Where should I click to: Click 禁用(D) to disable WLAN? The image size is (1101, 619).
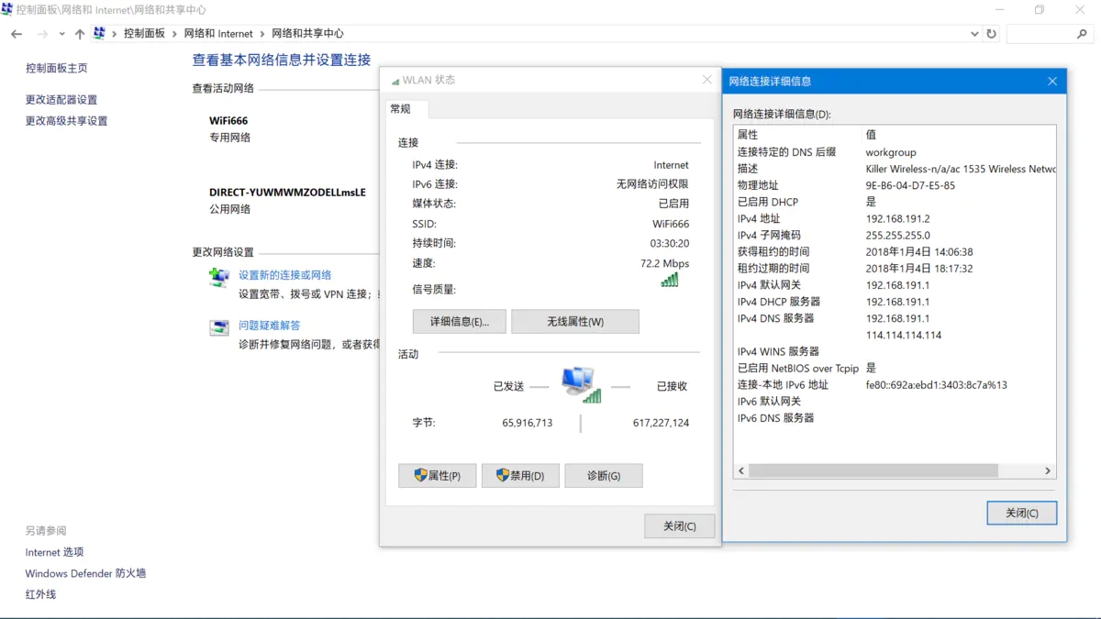pos(520,476)
